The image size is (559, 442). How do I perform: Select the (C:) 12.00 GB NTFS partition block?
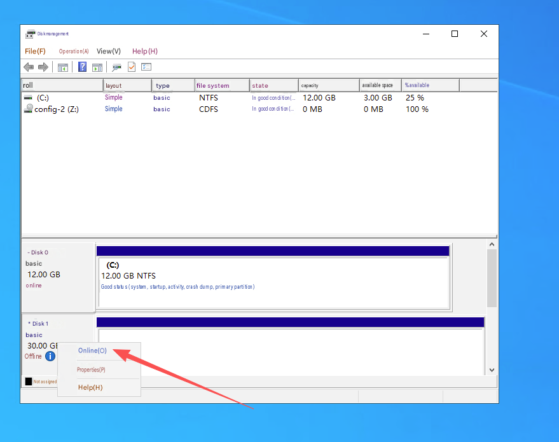pyautogui.click(x=273, y=282)
